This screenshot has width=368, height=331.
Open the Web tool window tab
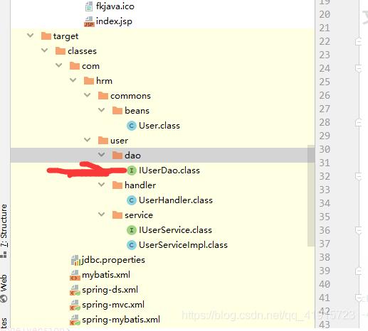pos(4,288)
